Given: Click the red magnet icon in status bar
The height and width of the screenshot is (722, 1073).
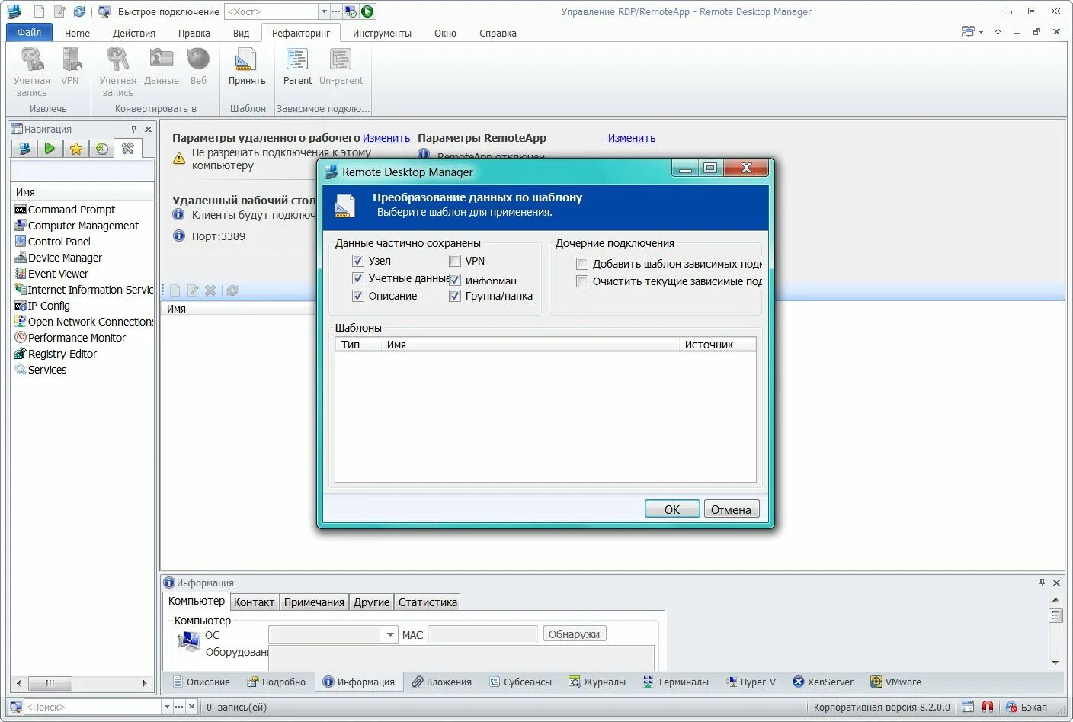Looking at the screenshot, I should coord(988,707).
